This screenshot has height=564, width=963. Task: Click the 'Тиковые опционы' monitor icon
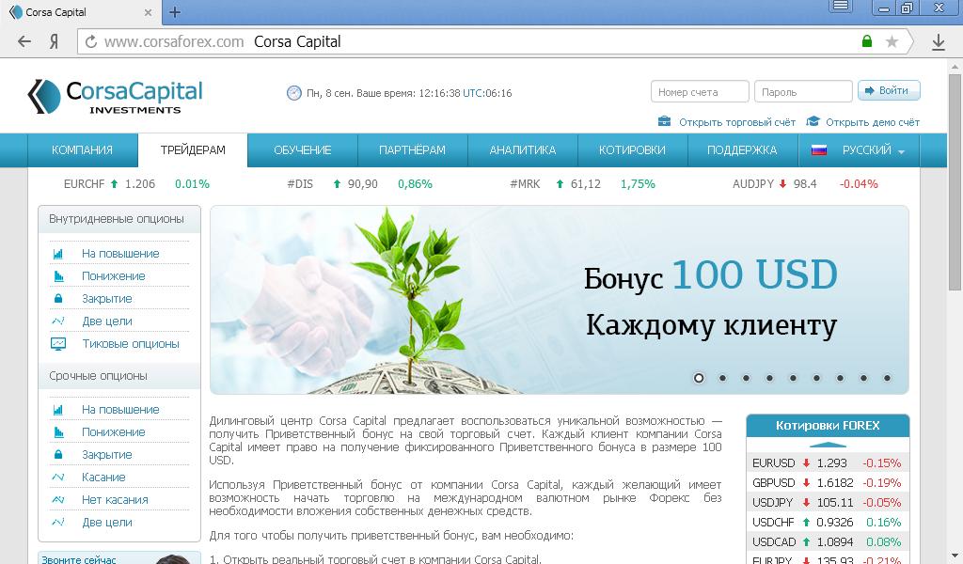pos(58,344)
